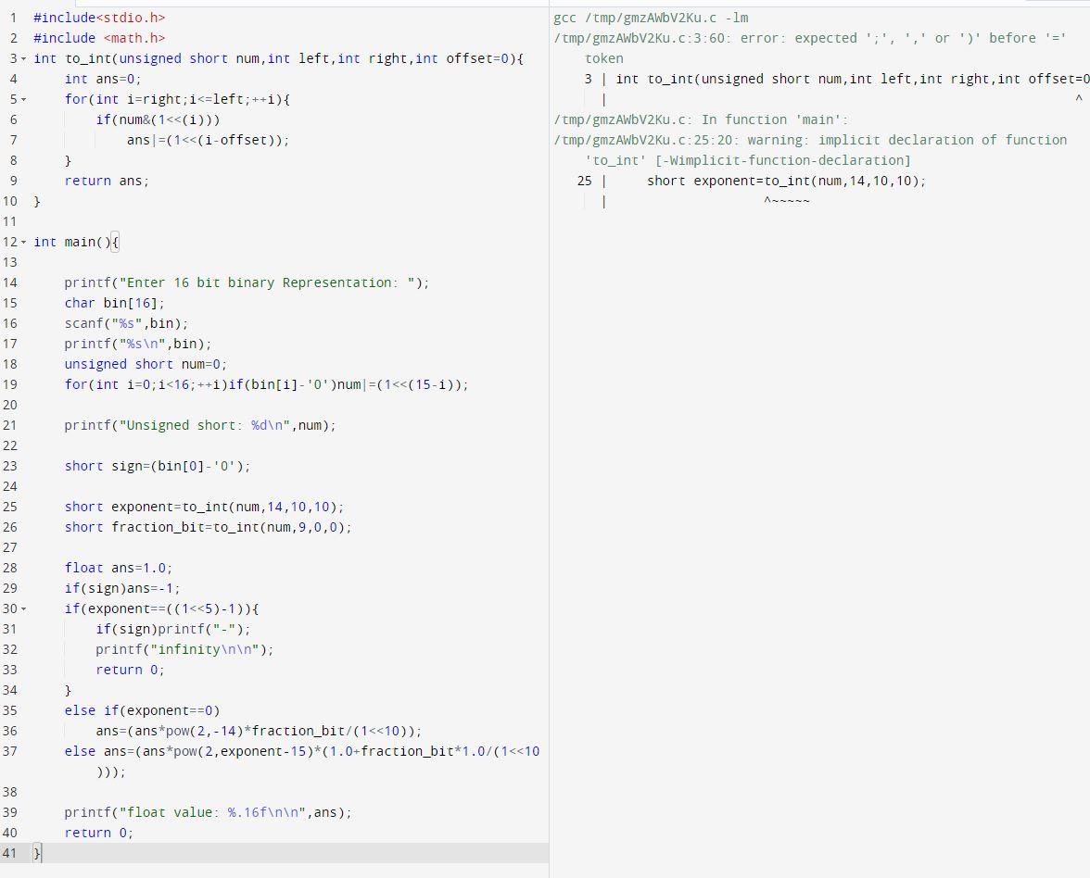The height and width of the screenshot is (878, 1090).
Task: Click 'short fraction_bit=to_int(num,9,0,0);' line
Action: pos(208,527)
